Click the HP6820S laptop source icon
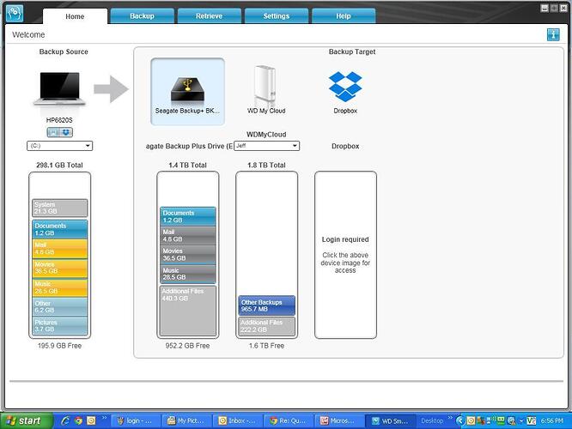572x429 pixels. click(60, 89)
